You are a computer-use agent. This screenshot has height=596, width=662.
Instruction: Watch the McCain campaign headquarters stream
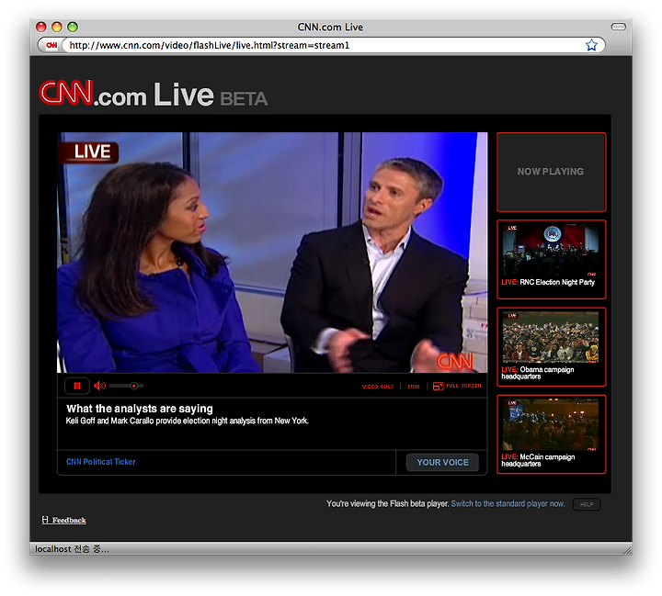point(551,434)
